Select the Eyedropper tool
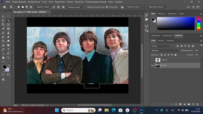The image size is (203, 114). 3,29
